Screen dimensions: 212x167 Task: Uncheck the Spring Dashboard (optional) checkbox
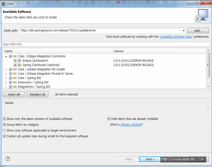pos(15,65)
